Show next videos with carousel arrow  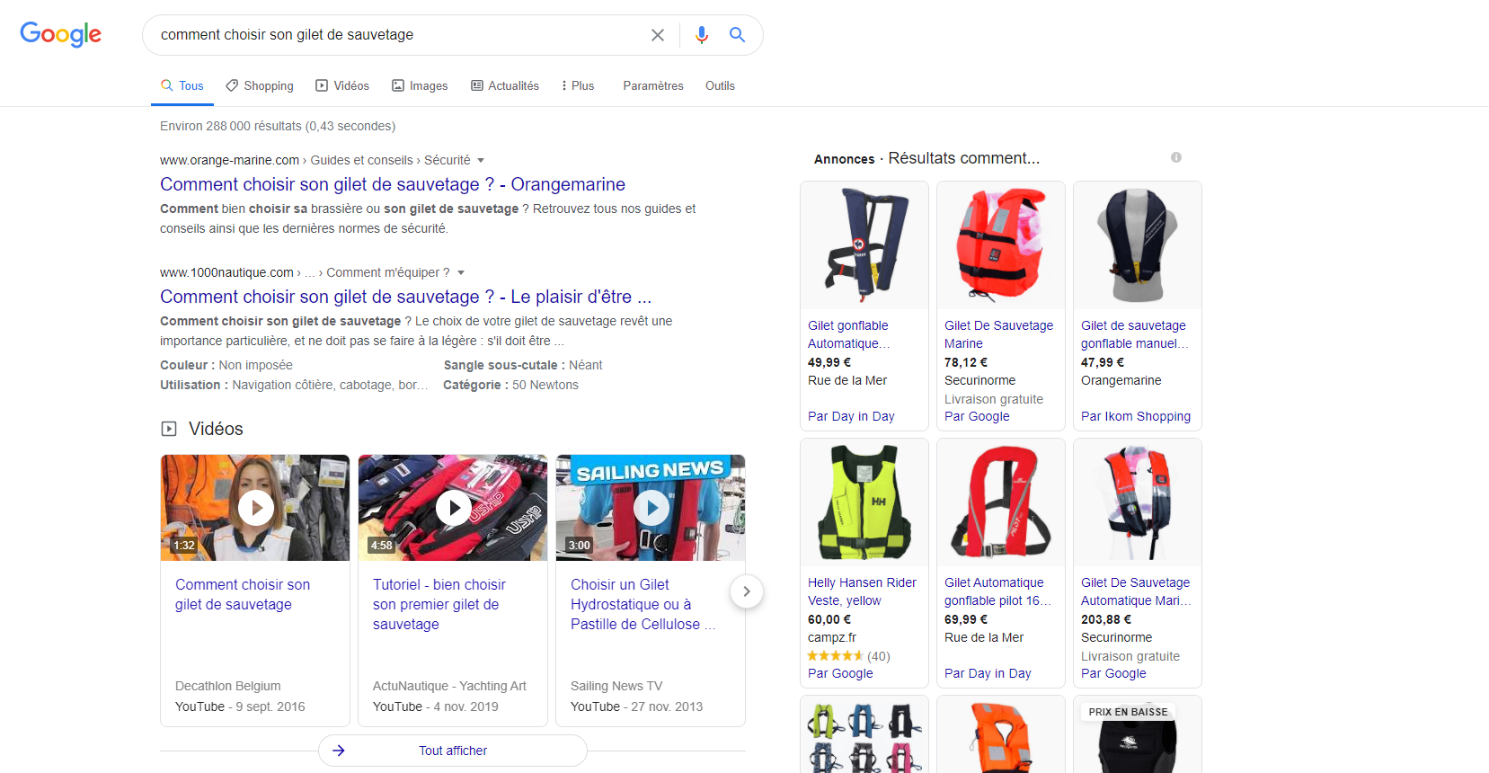pyautogui.click(x=746, y=591)
